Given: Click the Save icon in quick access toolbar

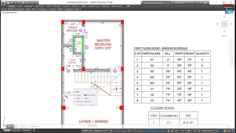Looking at the screenshot, I should [15, 3].
